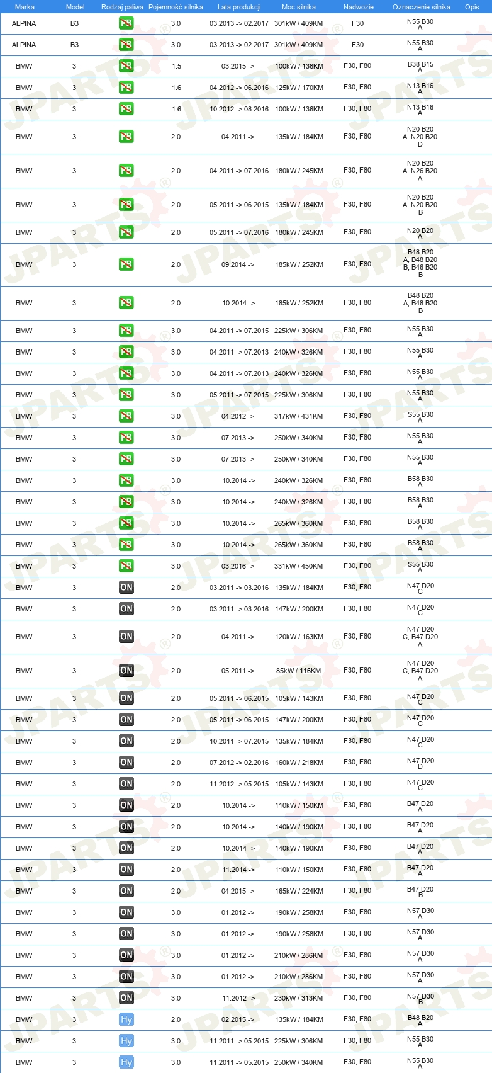Click the Nadwozie column header

[359, 7]
